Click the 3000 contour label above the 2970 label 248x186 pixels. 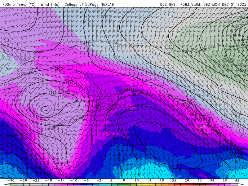[38, 52]
